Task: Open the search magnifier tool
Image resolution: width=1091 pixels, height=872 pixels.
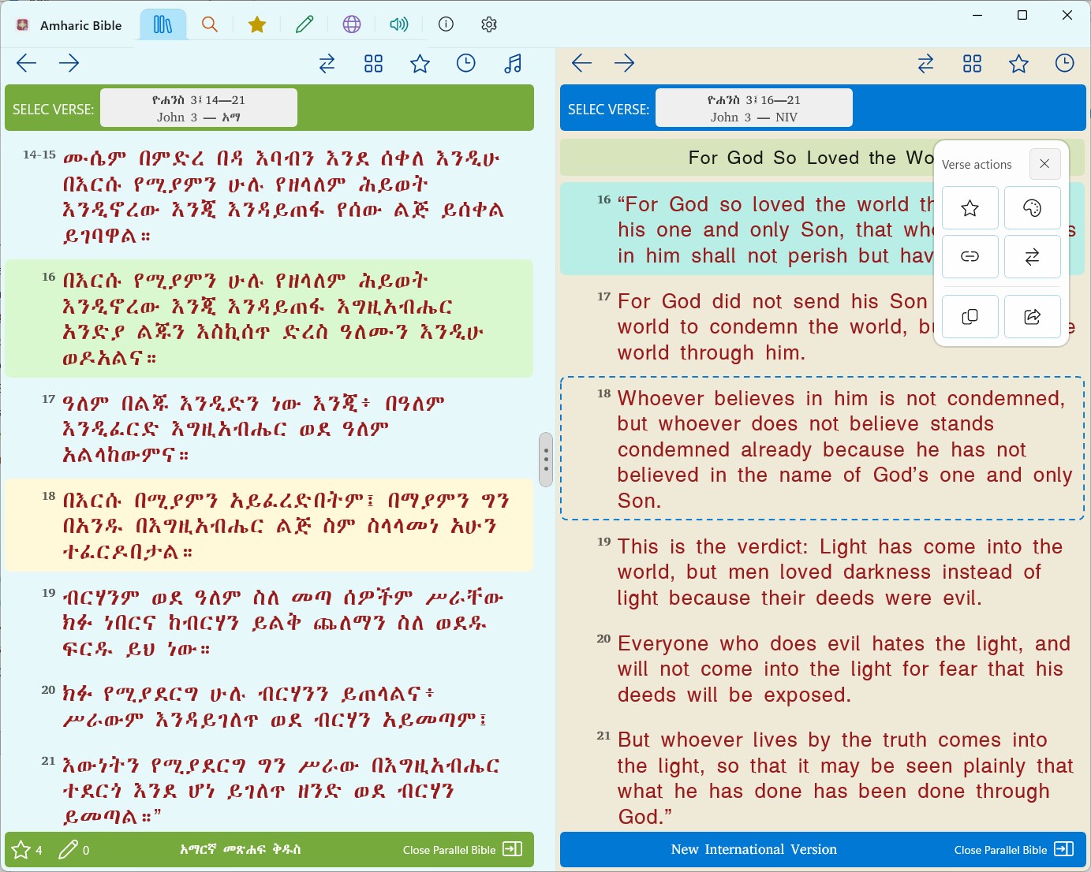Action: (x=210, y=24)
